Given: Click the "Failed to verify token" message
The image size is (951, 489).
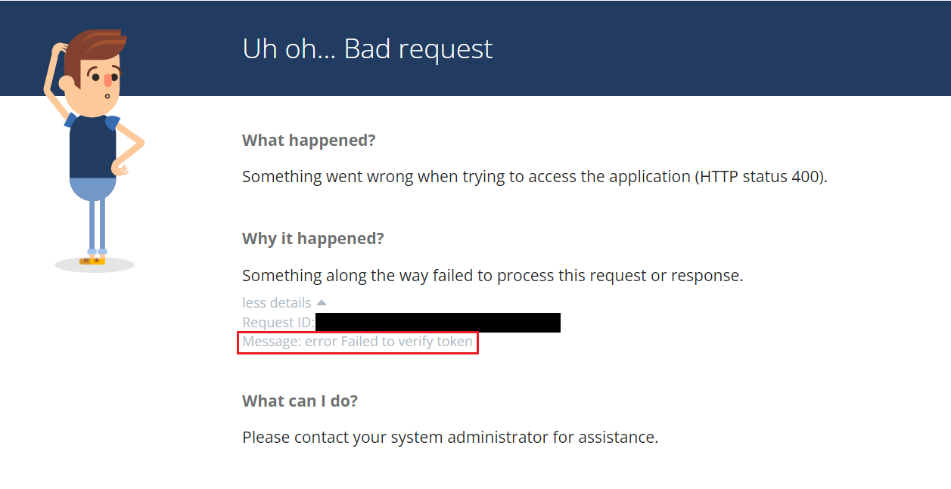Looking at the screenshot, I should [407, 342].
